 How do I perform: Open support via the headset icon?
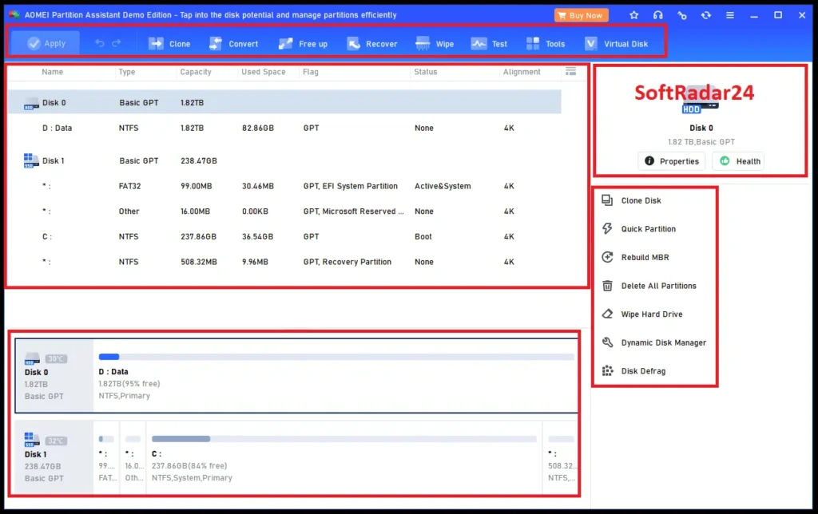coord(658,15)
